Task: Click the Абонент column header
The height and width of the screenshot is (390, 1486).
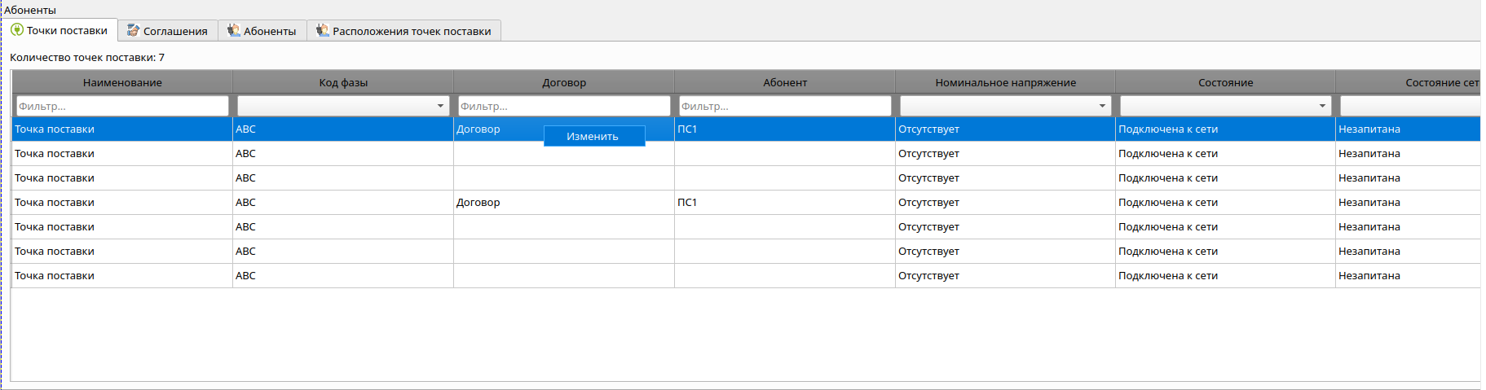Action: (784, 82)
